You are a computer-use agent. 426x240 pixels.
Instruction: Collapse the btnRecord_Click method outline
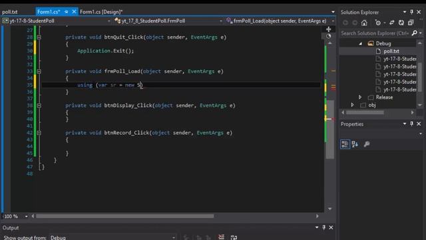point(39,133)
